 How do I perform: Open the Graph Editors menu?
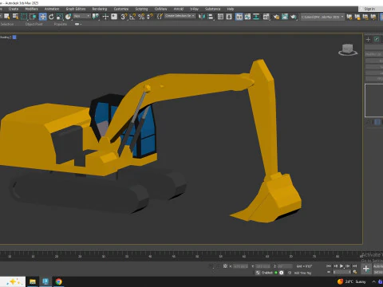pos(76,9)
